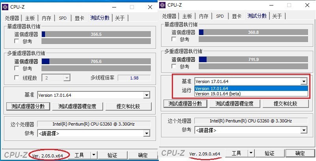Open the SPD tab in the right window
The height and width of the screenshot is (161, 316).
[220, 16]
